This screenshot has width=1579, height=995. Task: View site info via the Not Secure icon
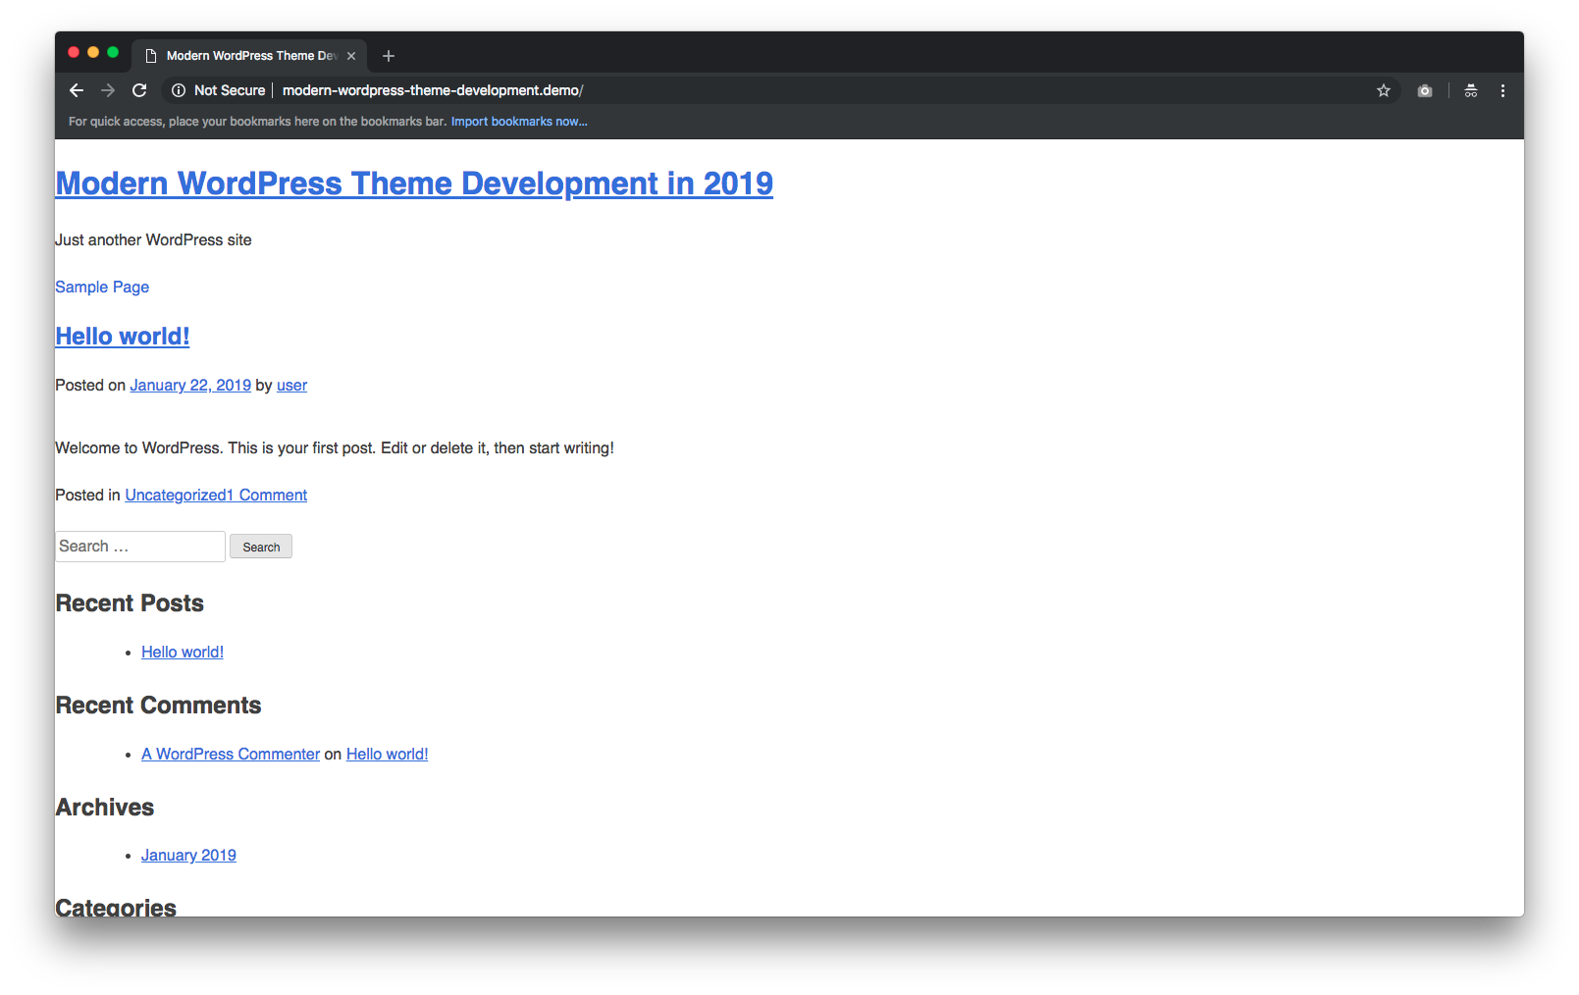[x=179, y=90]
